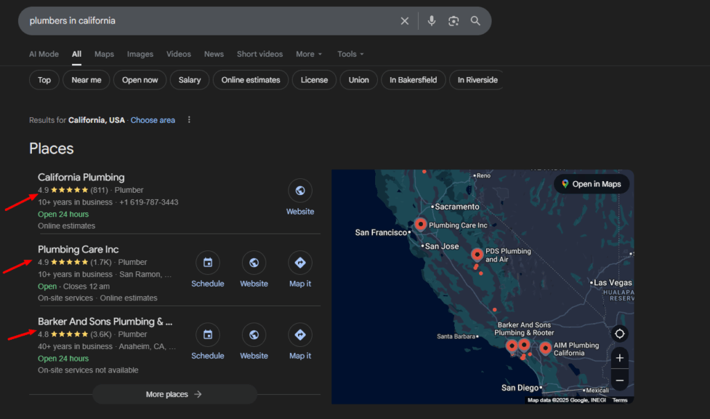Select the AIM Plumbing California map pin
The width and height of the screenshot is (710, 419).
point(545,348)
